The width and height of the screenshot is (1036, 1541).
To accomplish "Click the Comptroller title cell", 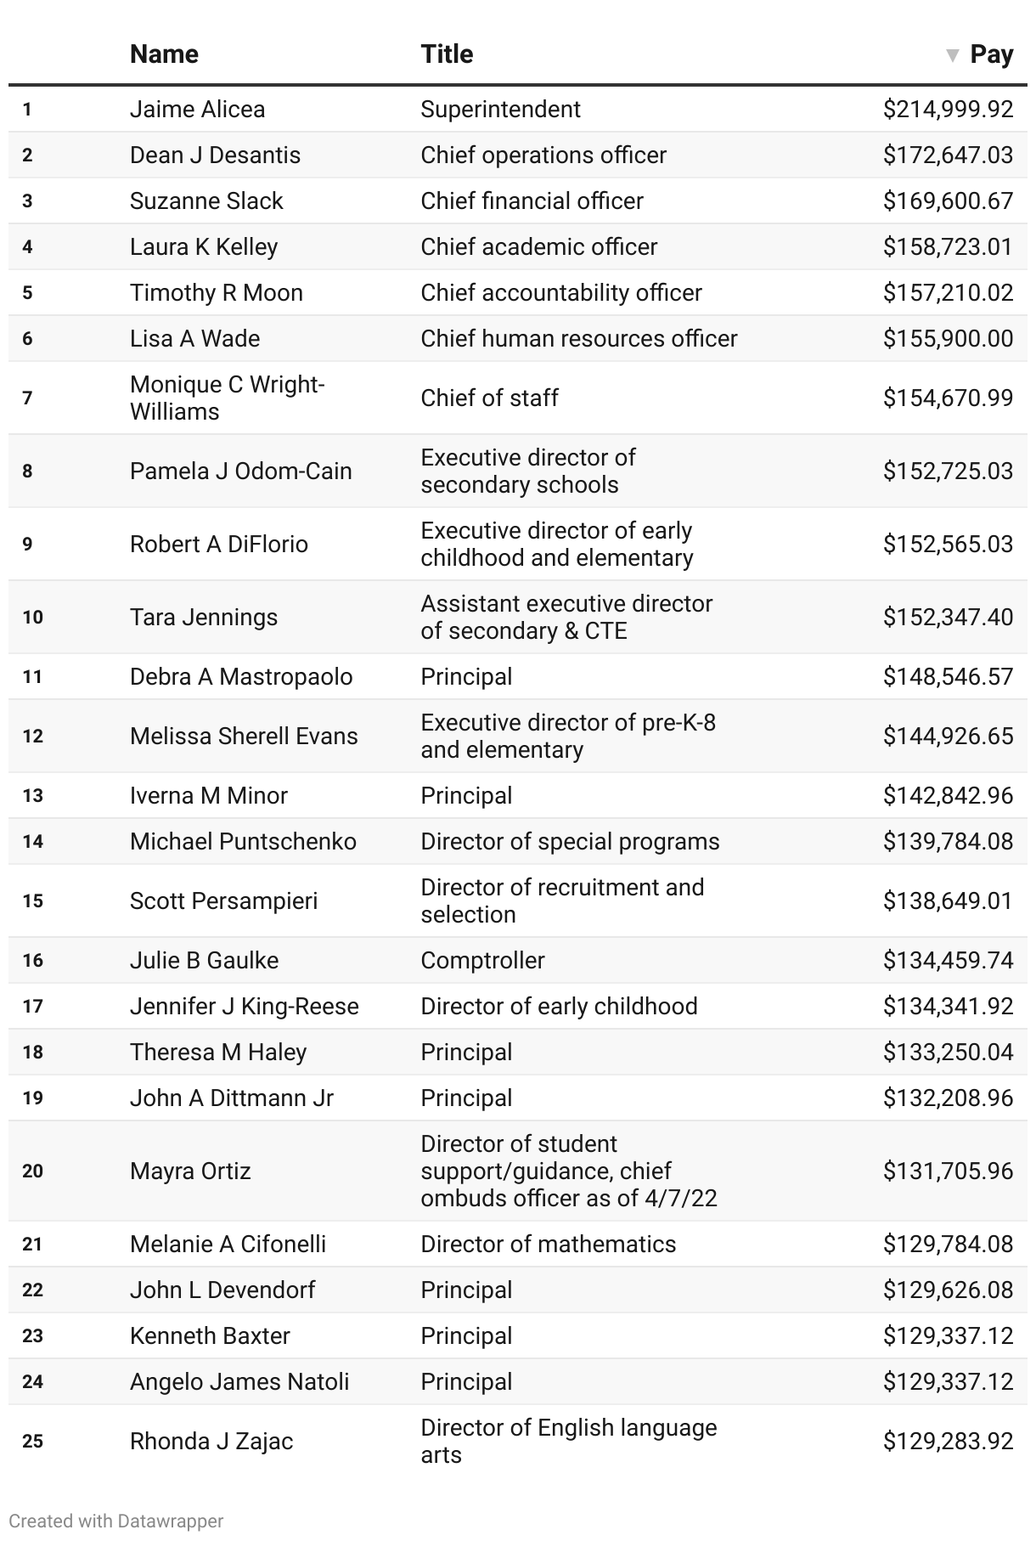I will [x=482, y=961].
